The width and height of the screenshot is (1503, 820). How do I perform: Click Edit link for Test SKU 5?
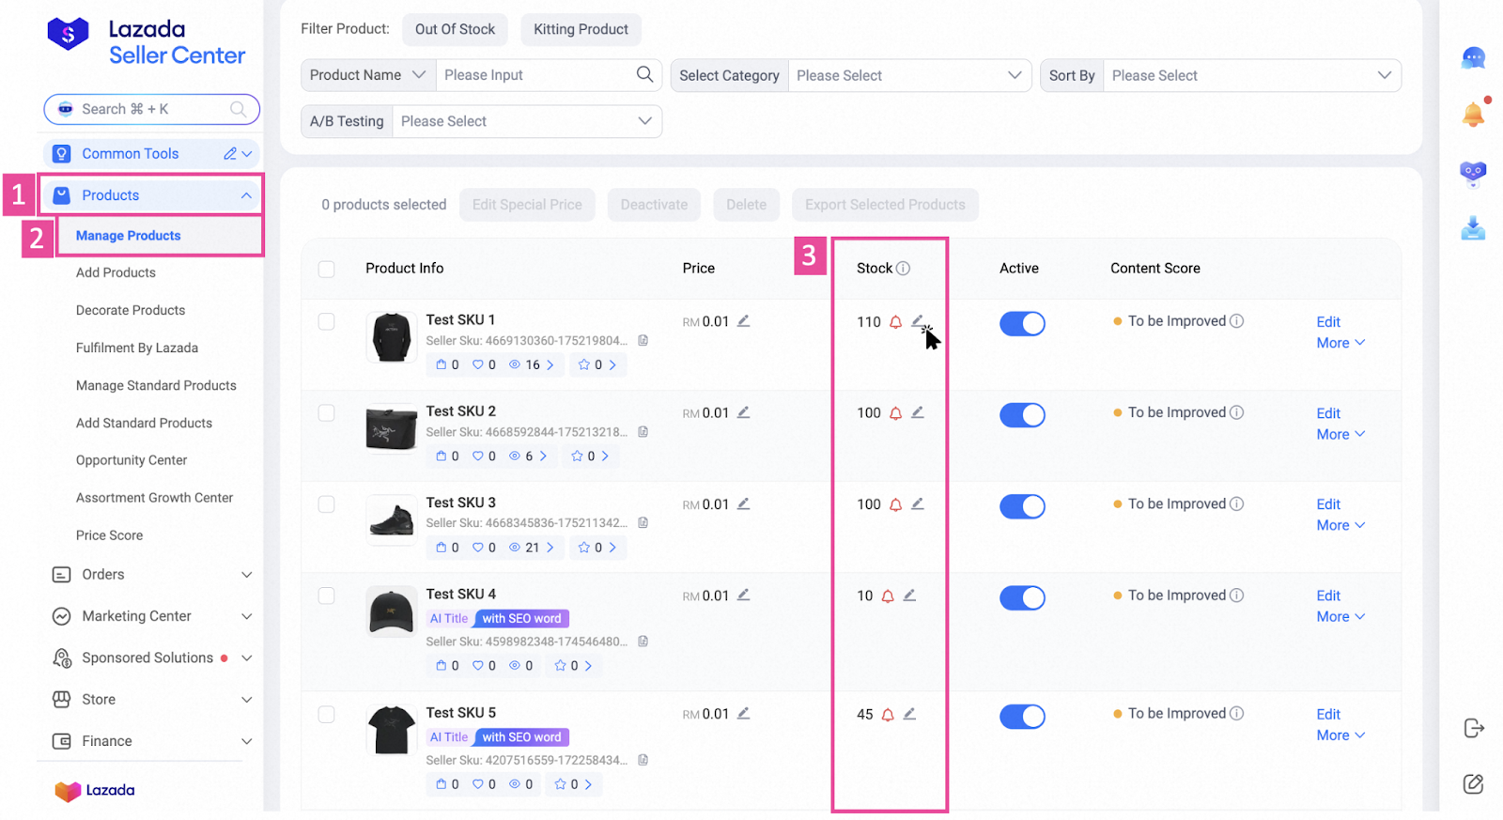click(x=1328, y=714)
